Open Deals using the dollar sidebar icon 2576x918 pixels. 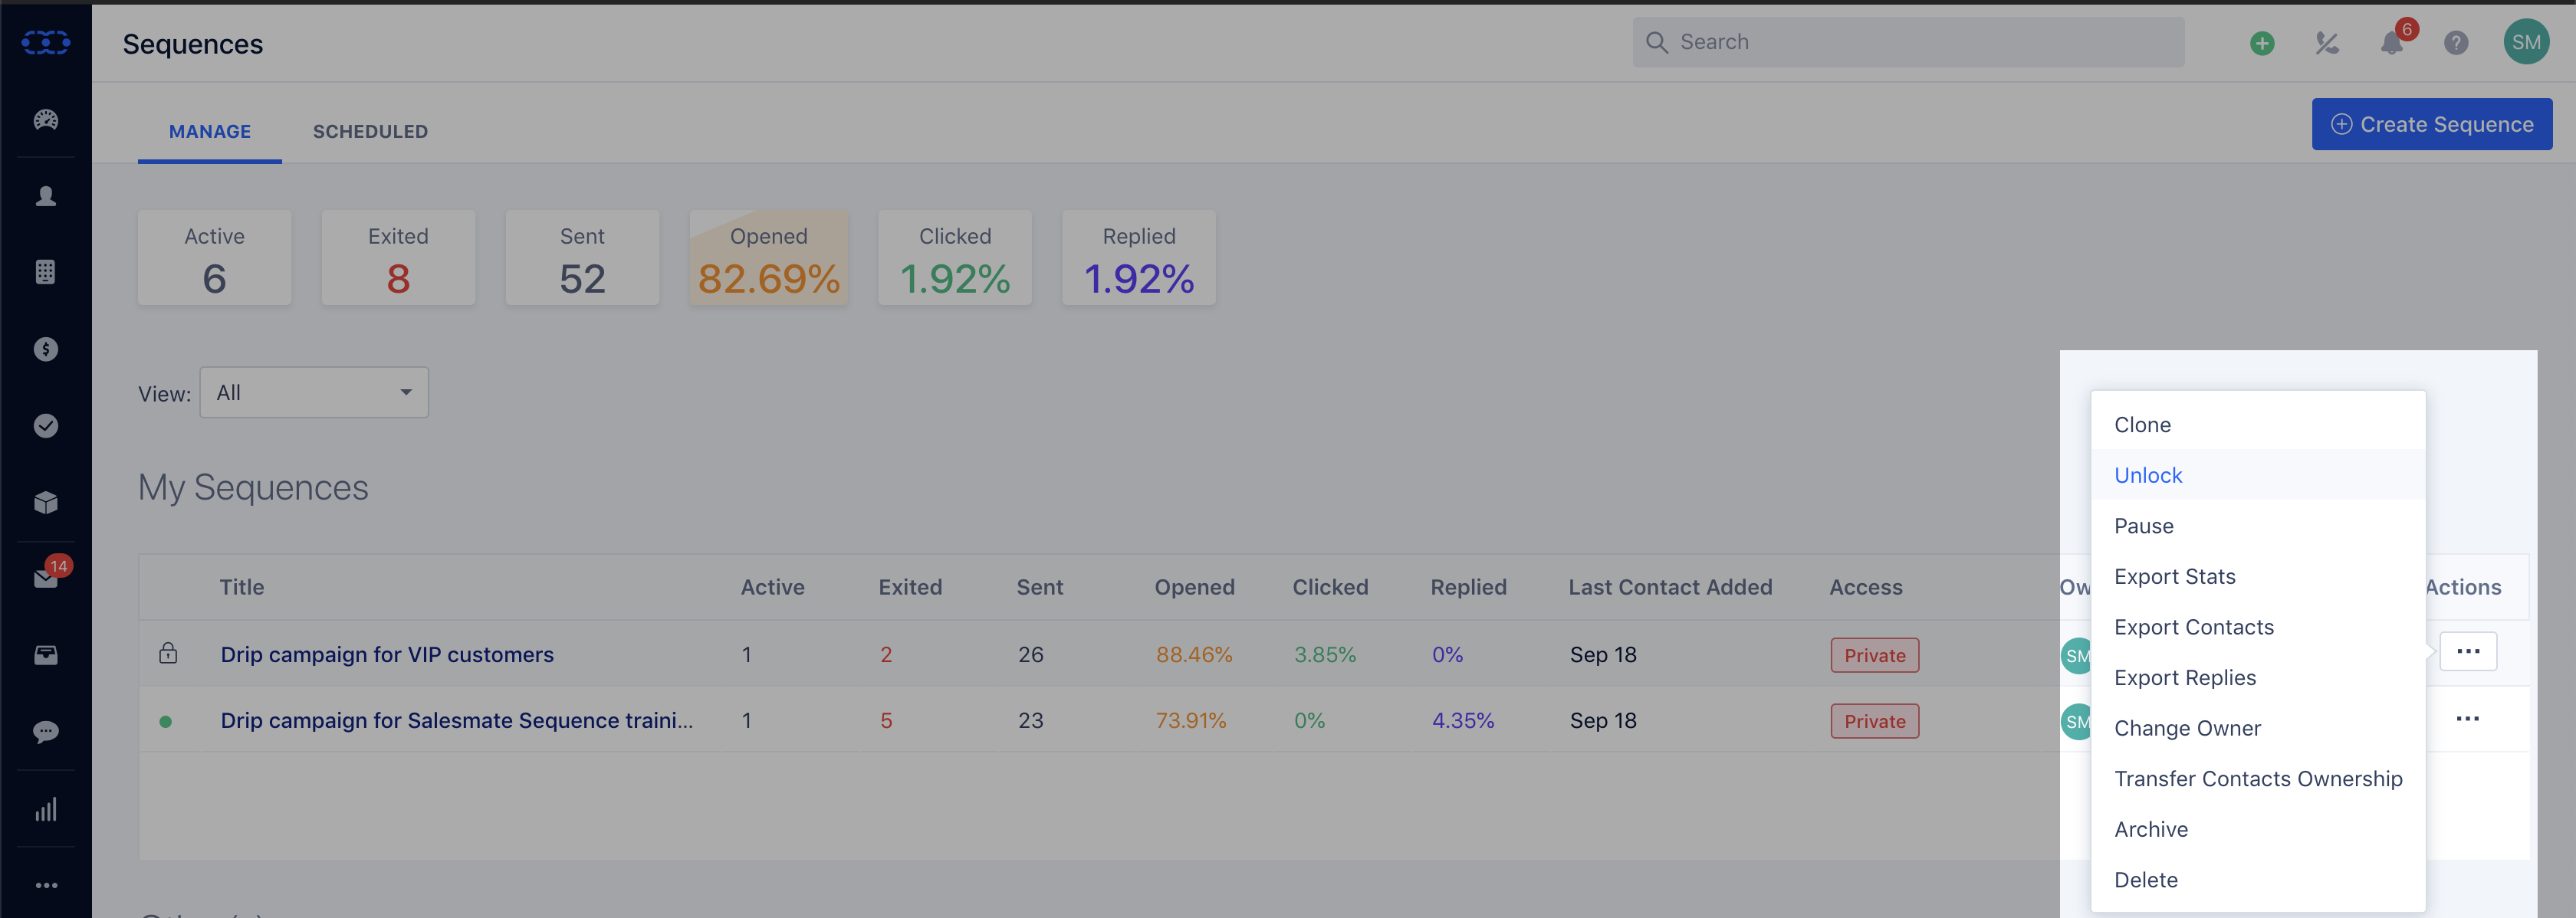(x=45, y=349)
